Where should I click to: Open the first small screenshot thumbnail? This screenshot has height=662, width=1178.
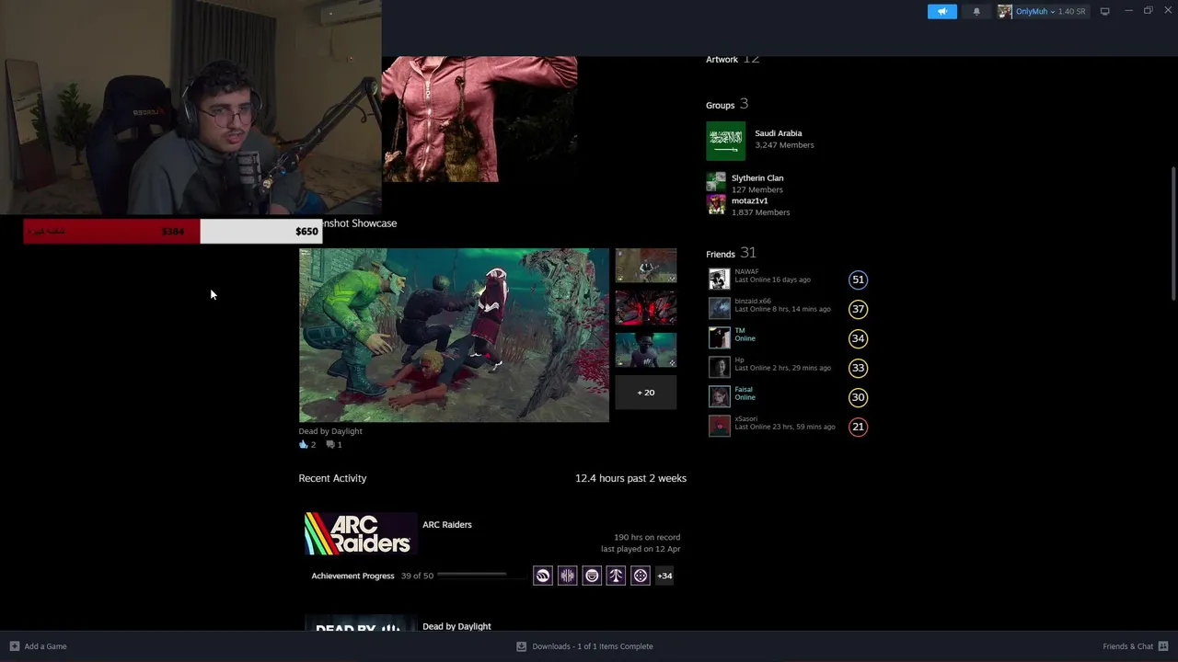coord(645,266)
